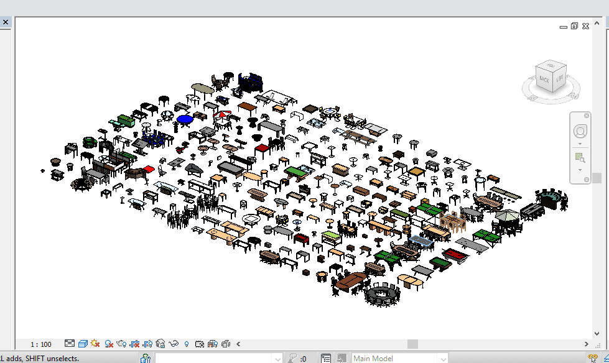Click the 1 : 100 view scale
Screen dimensions: 609x363
pos(41,344)
